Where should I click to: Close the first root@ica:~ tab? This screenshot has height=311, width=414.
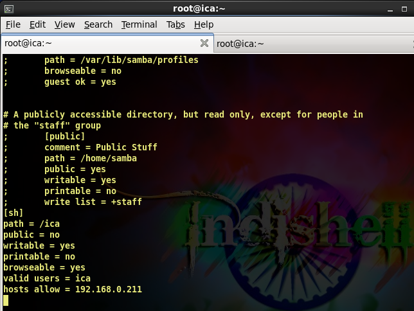click(x=204, y=43)
